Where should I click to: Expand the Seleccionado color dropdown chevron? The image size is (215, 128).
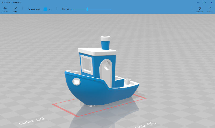click(49, 9)
